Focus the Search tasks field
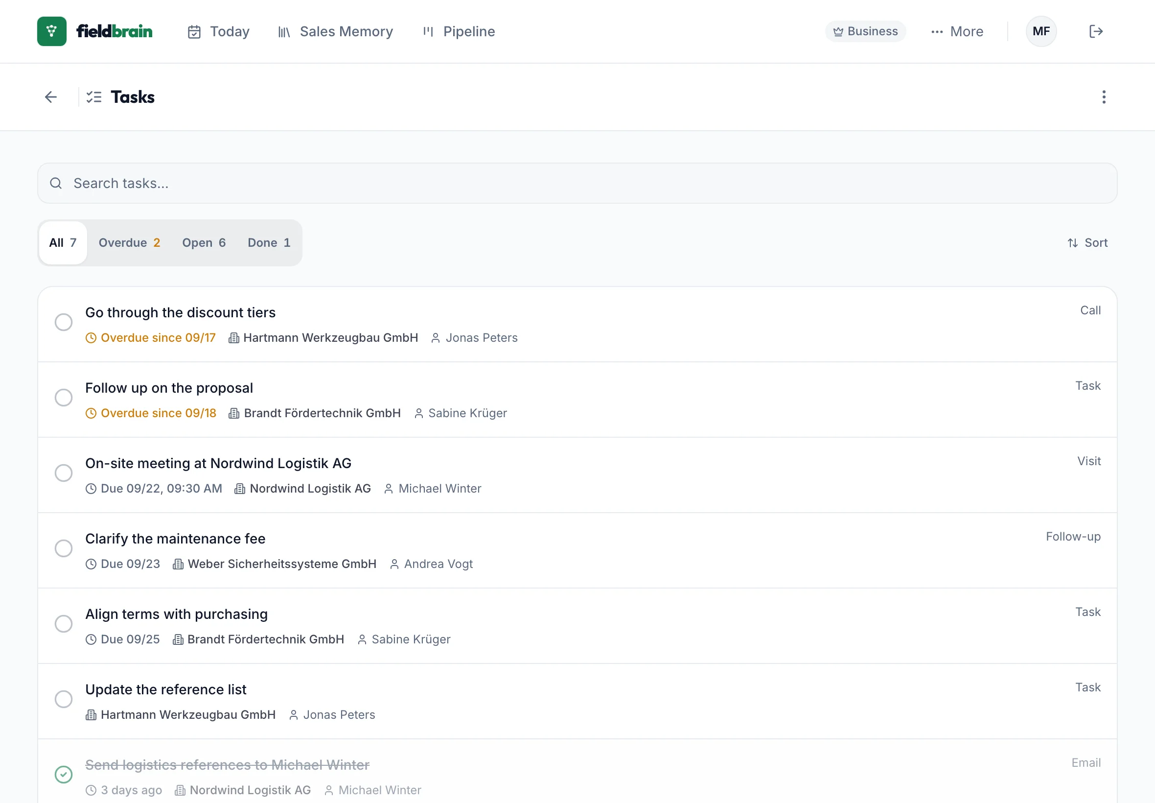The height and width of the screenshot is (803, 1155). (x=577, y=183)
